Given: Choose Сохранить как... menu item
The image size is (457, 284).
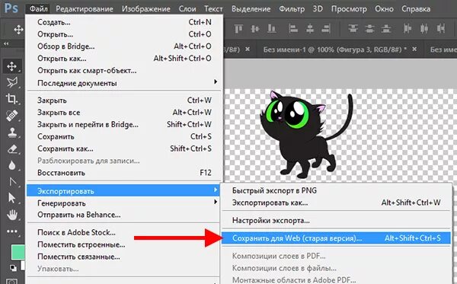Looking at the screenshot, I should click(124, 148).
